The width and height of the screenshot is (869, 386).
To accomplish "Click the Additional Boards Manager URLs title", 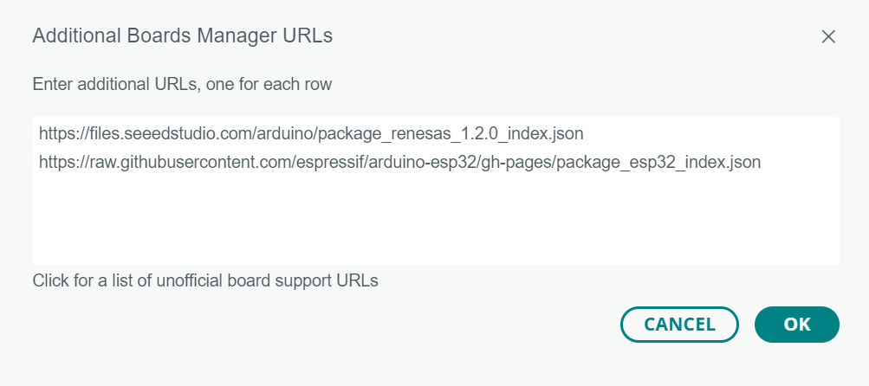I will click(x=182, y=36).
